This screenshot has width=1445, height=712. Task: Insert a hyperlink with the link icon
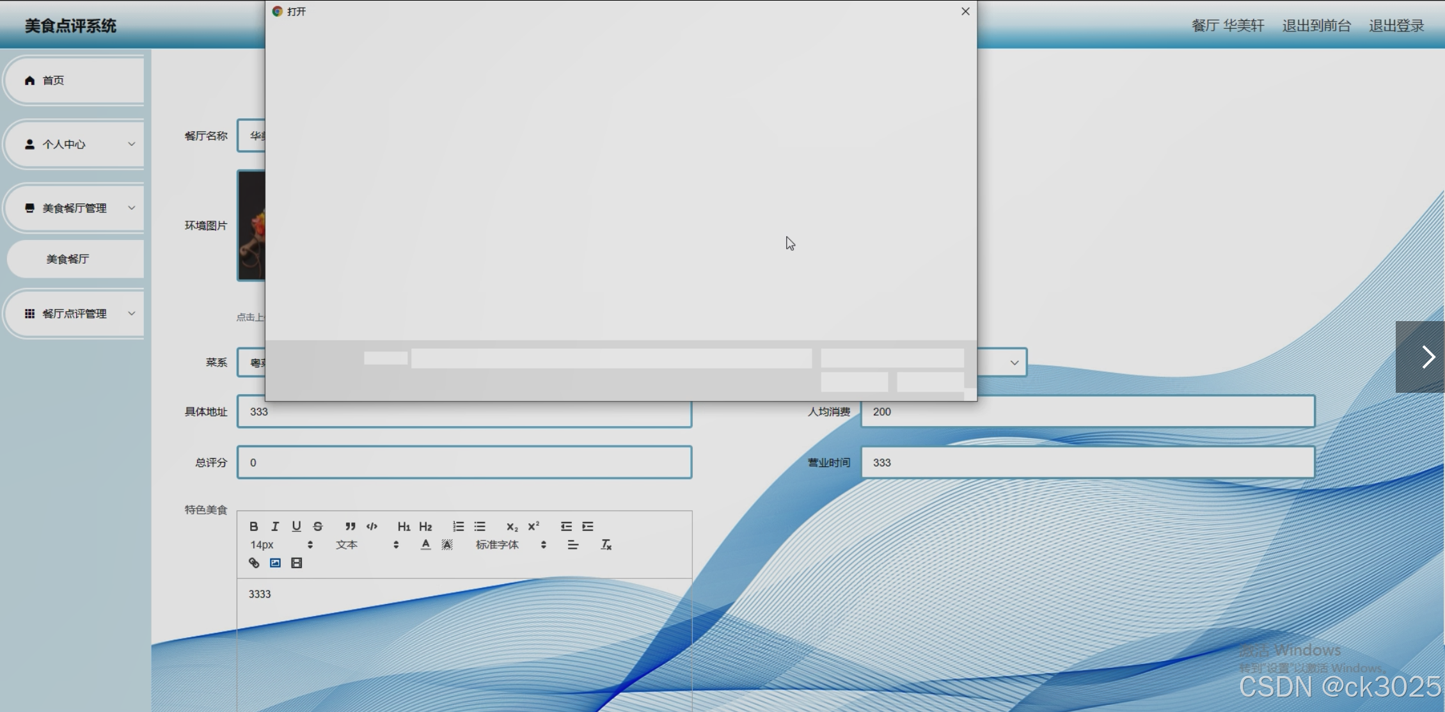pos(254,563)
